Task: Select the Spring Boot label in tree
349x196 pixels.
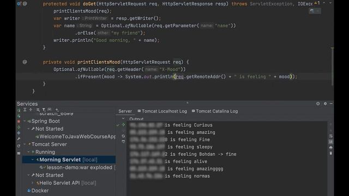Action: pos(45,121)
